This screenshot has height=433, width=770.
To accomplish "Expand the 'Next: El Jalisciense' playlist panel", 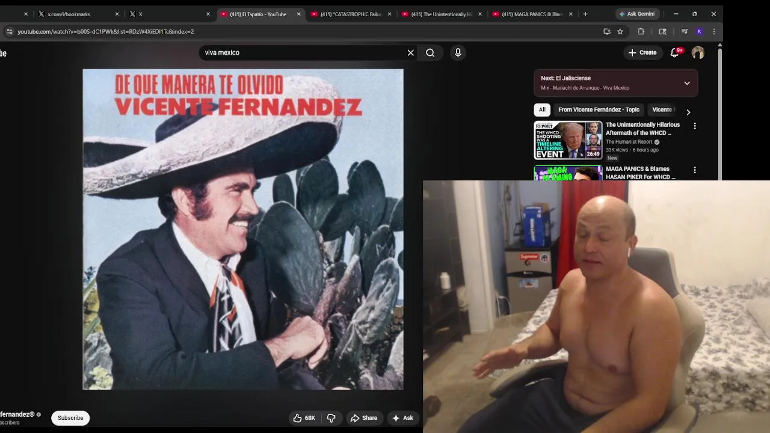I will pos(687,83).
